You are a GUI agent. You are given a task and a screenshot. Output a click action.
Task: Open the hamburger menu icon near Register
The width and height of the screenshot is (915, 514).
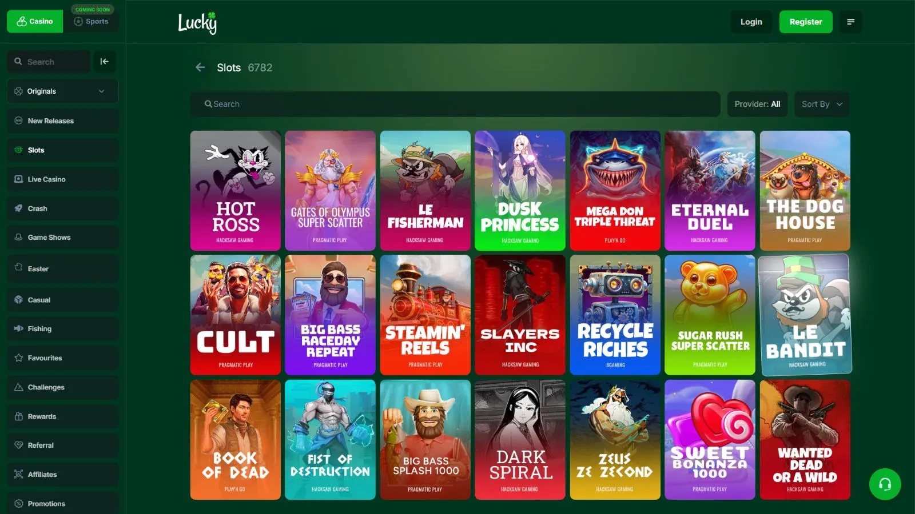click(850, 22)
